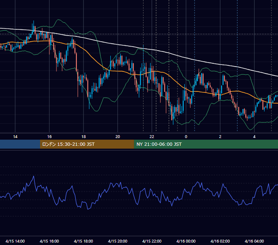Click the 0 hour label on price chart axis
The width and height of the screenshot is (278, 245).
click(x=186, y=137)
